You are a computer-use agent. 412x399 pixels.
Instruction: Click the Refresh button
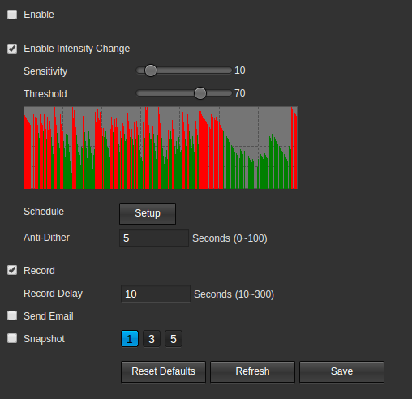pos(252,371)
